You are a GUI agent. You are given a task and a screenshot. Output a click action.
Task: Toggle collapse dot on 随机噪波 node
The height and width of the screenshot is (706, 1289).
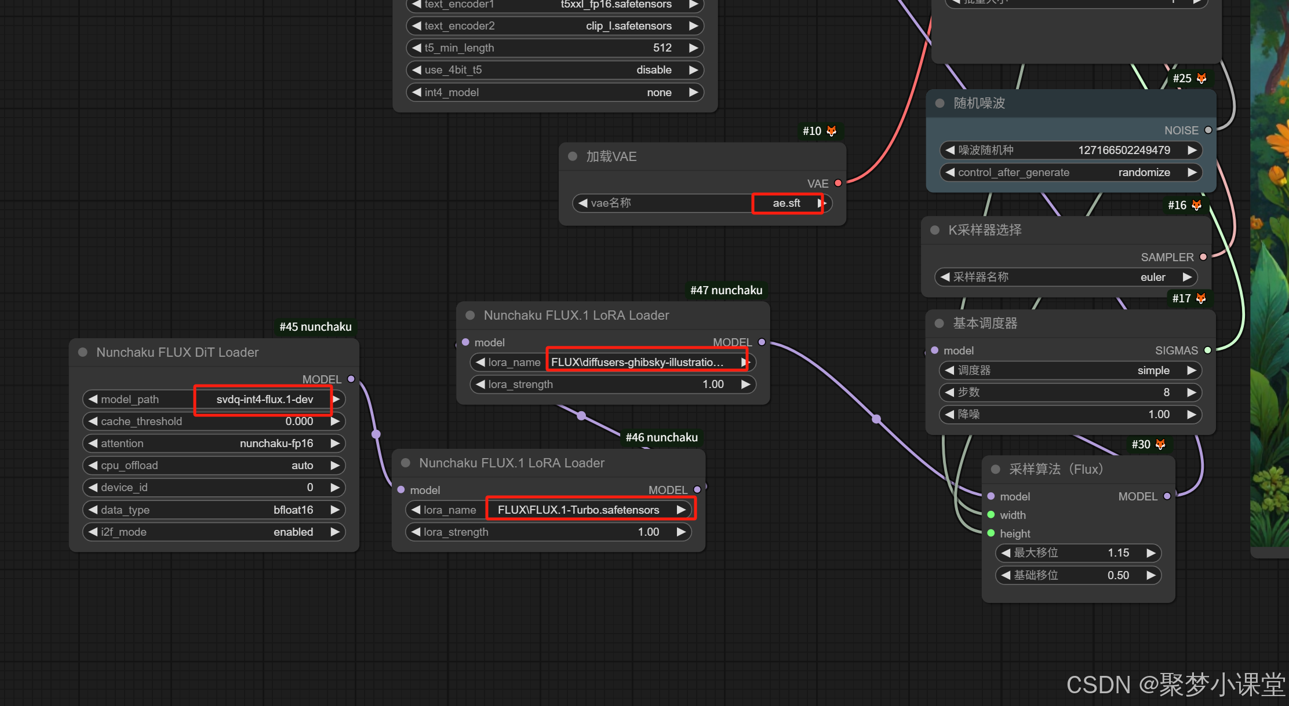(x=940, y=103)
